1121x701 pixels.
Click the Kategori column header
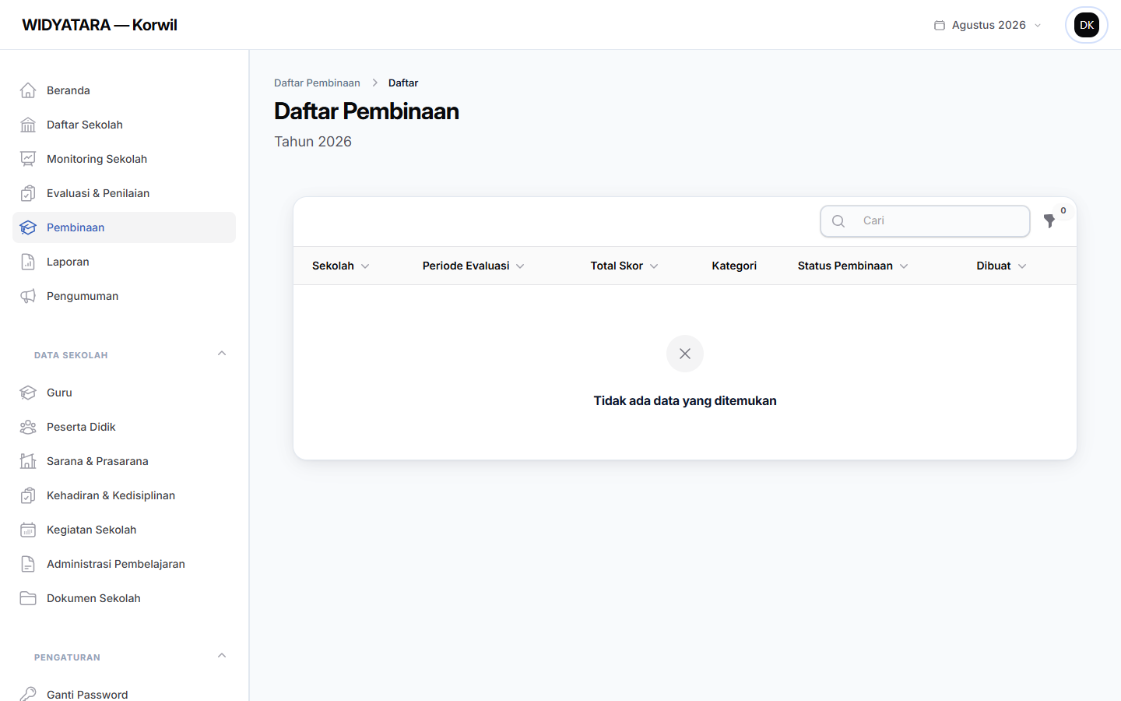[734, 266]
